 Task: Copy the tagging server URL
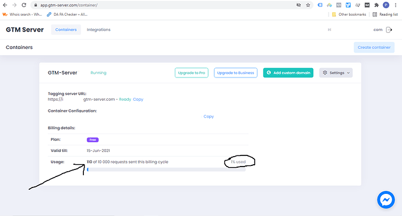point(138,100)
